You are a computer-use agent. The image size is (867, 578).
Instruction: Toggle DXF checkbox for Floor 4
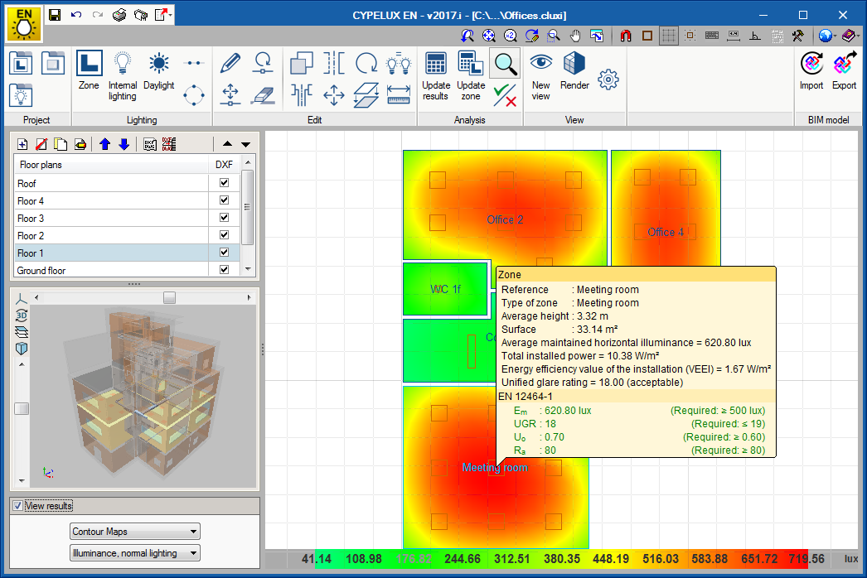224,200
